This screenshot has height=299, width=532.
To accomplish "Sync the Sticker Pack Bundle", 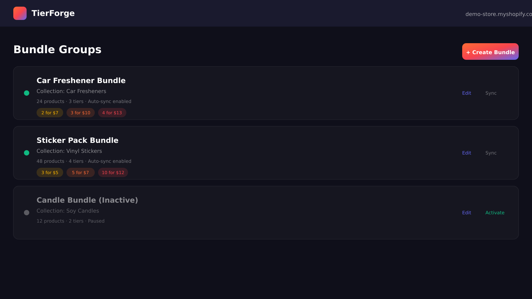I will click(x=491, y=153).
